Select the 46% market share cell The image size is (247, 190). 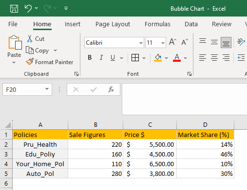[x=205, y=154]
